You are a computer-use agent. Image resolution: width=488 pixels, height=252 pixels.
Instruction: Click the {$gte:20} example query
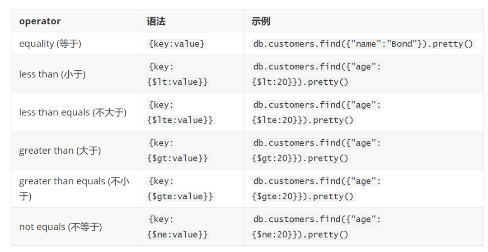[x=304, y=197]
